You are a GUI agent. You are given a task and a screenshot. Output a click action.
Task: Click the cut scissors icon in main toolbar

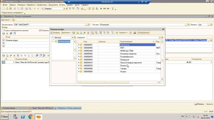(x=15, y=9)
